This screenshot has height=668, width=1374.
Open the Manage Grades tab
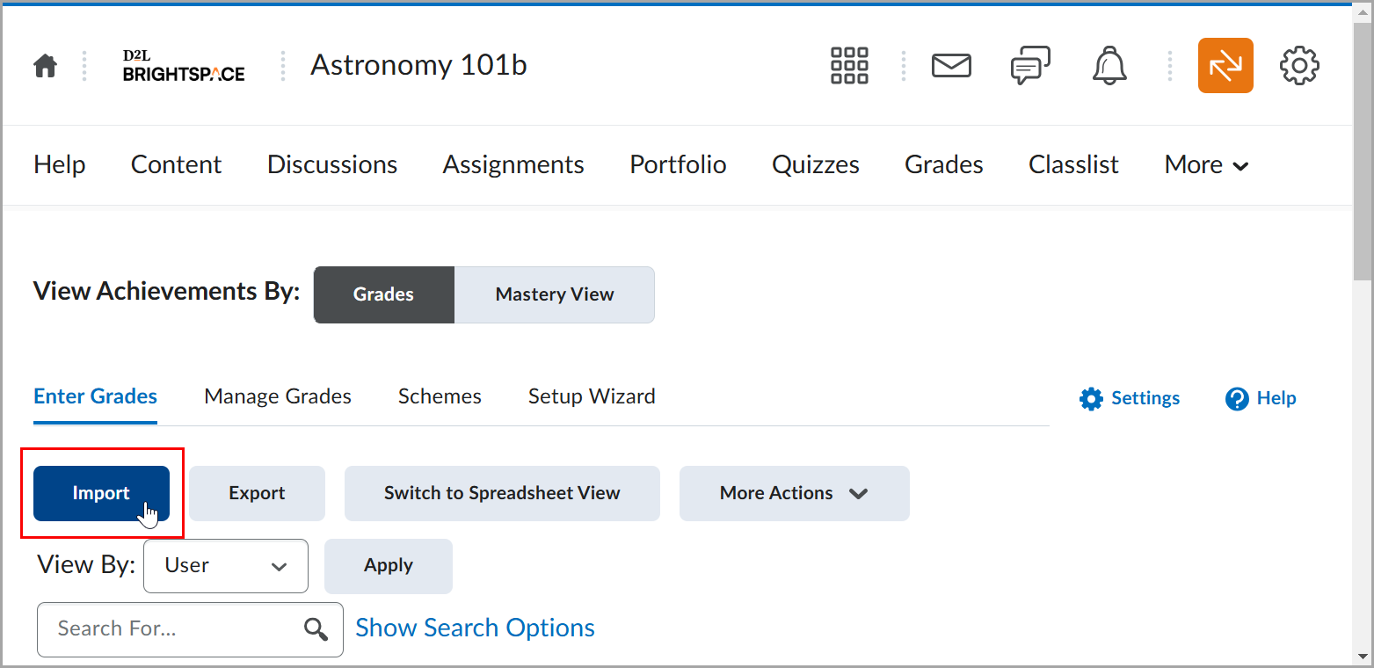click(278, 396)
